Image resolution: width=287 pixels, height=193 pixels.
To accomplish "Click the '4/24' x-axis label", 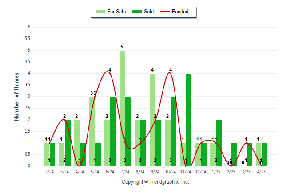I will (80, 172).
